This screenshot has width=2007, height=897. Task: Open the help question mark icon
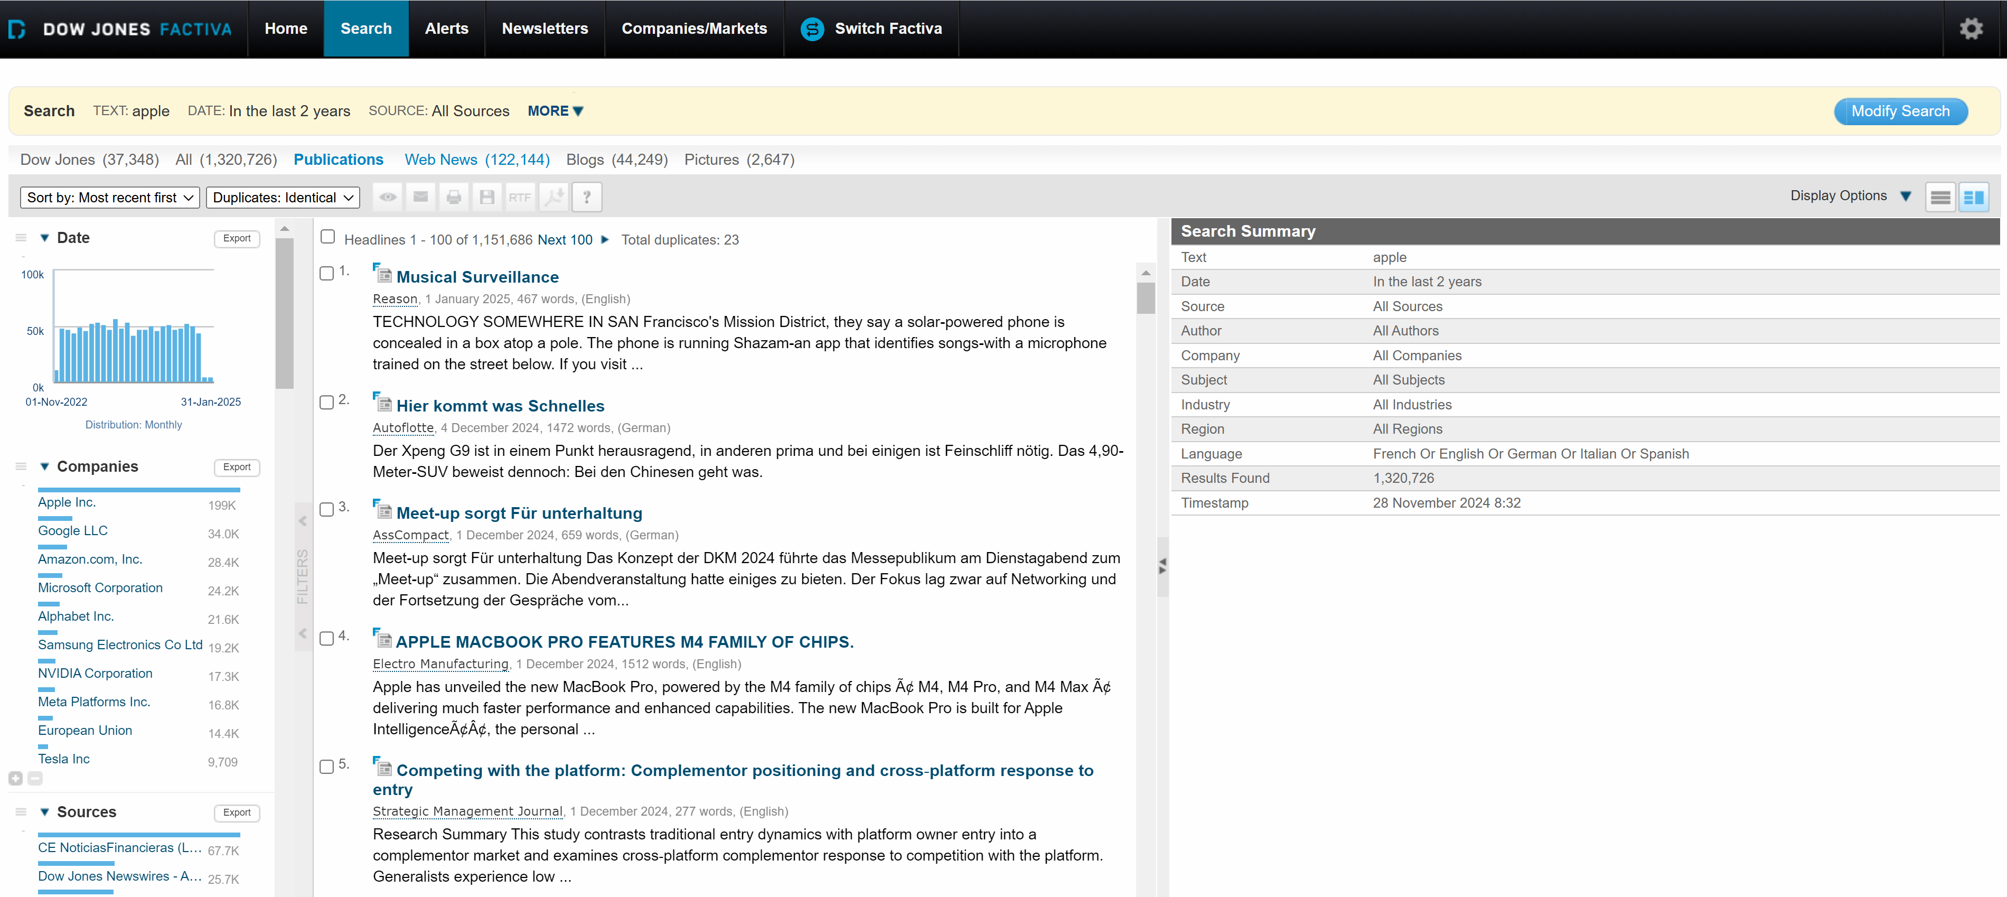point(587,197)
